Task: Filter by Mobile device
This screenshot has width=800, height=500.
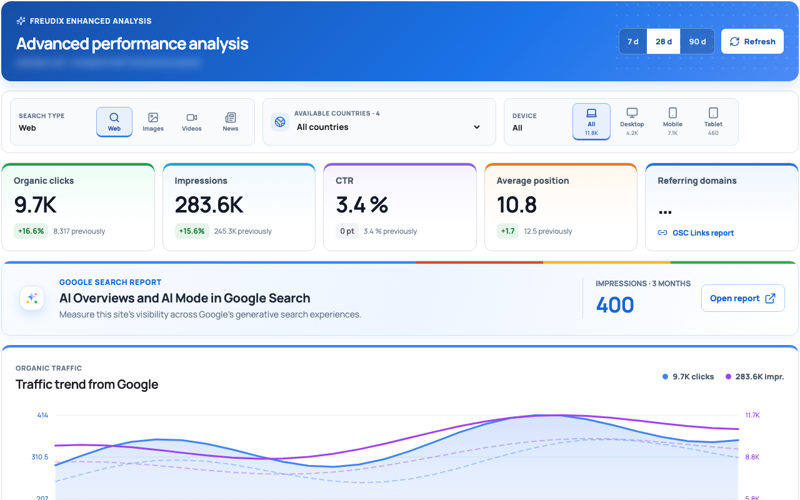Action: (672, 122)
